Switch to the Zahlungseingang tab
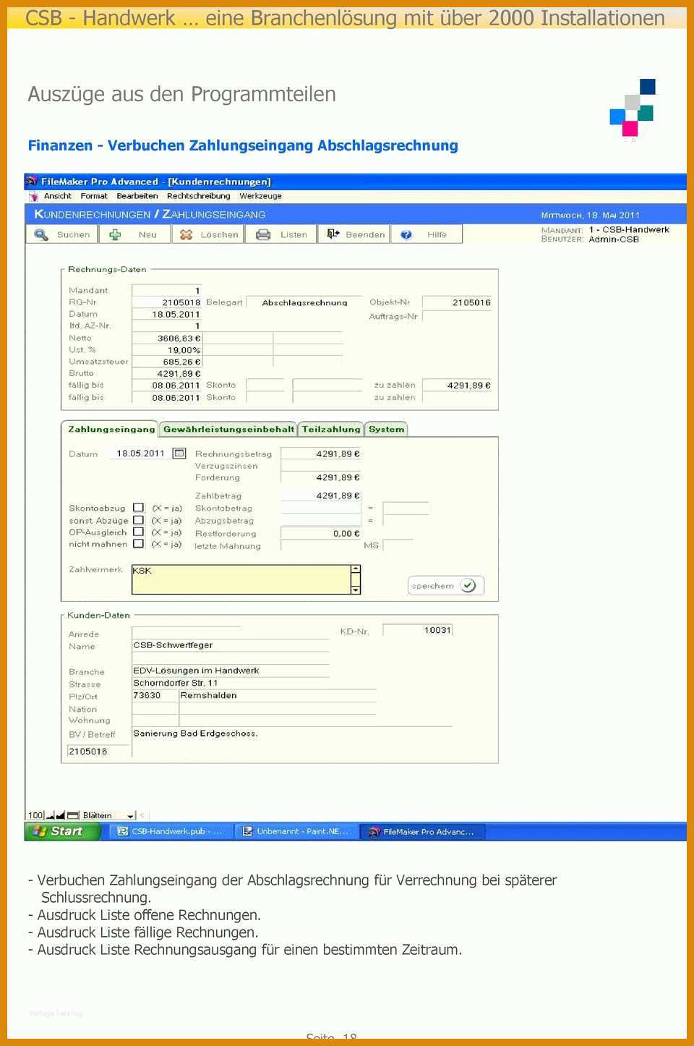 [110, 429]
